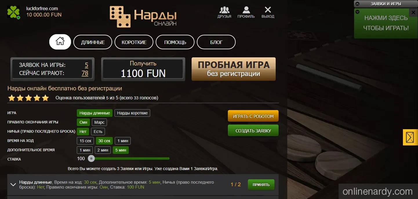Open the ДРУЗЬЯ friends panel
The height and width of the screenshot is (199, 418).
[x=224, y=12]
